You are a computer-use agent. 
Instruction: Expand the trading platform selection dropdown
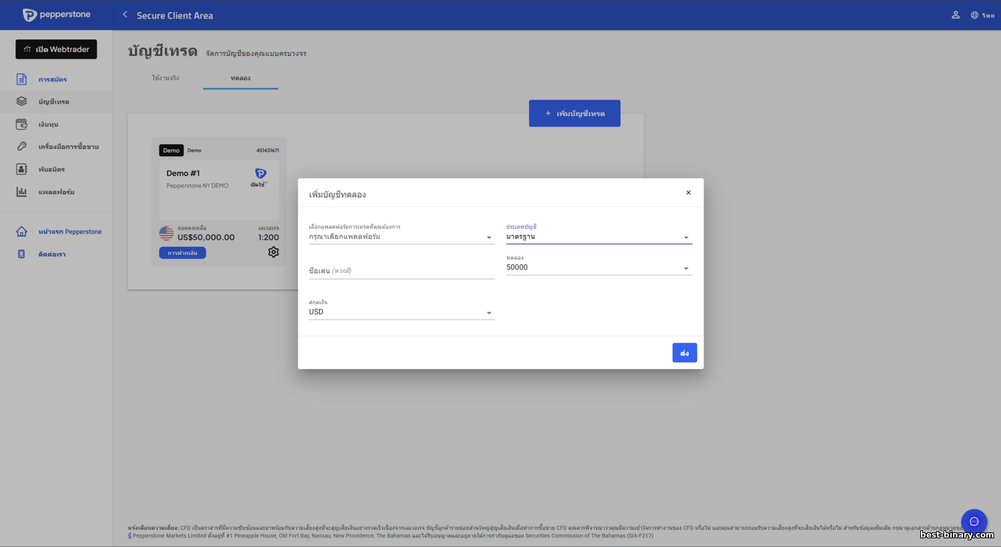(401, 237)
